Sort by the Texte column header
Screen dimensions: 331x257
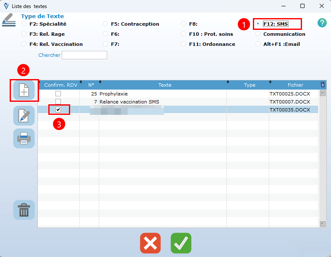[165, 85]
